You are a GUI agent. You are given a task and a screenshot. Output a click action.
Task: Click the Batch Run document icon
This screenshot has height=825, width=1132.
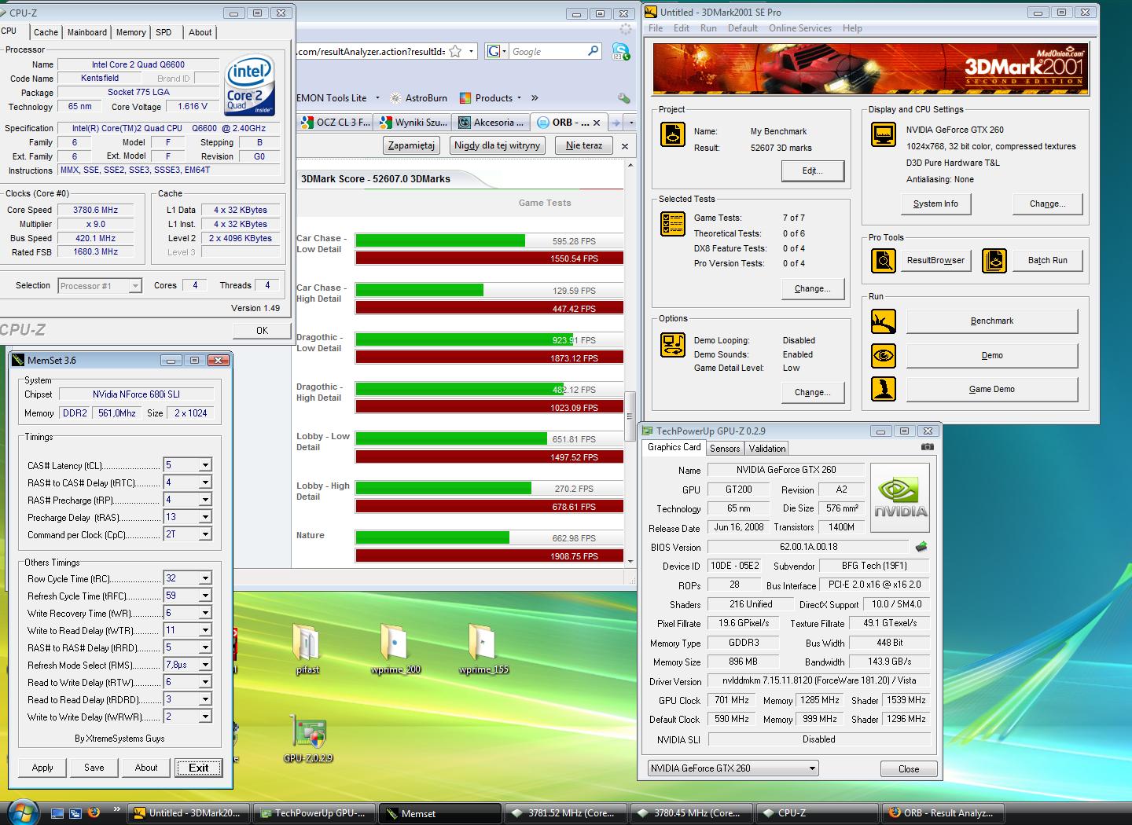994,260
